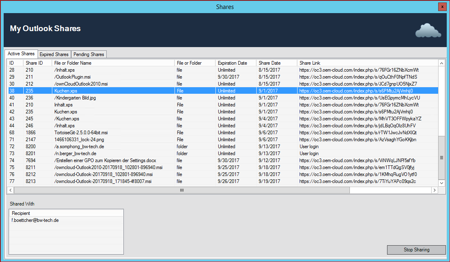Select the /Kindergarten Bild.jpg row
This screenshot has height=262, width=450.
pos(223,98)
